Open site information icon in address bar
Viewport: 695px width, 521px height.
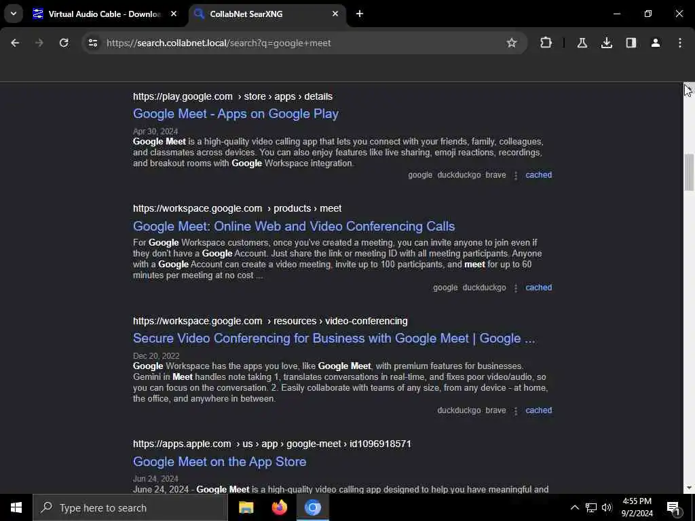tap(92, 43)
